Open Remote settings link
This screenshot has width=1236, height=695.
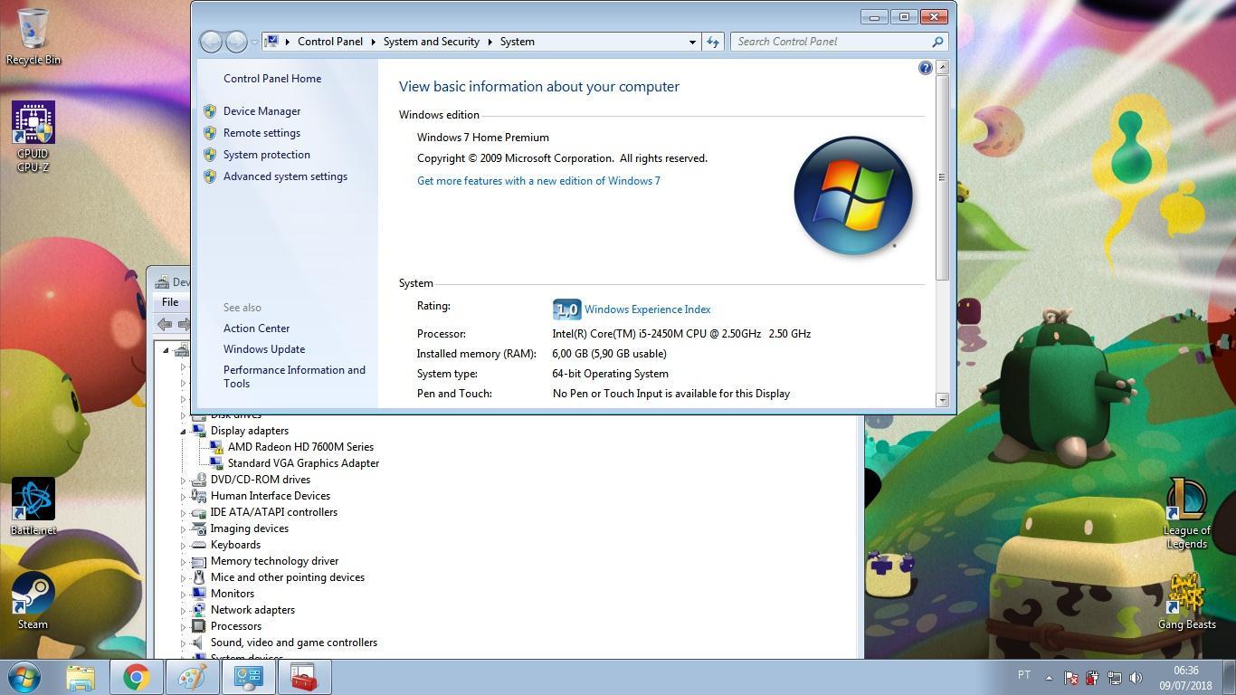(262, 133)
